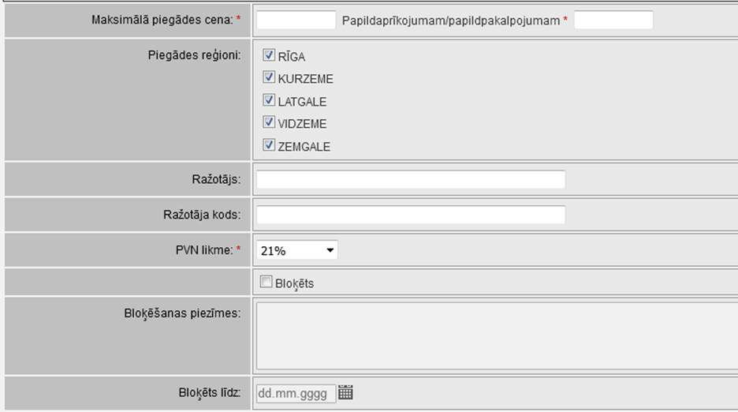Toggle the LATGALE region checkbox

269,100
